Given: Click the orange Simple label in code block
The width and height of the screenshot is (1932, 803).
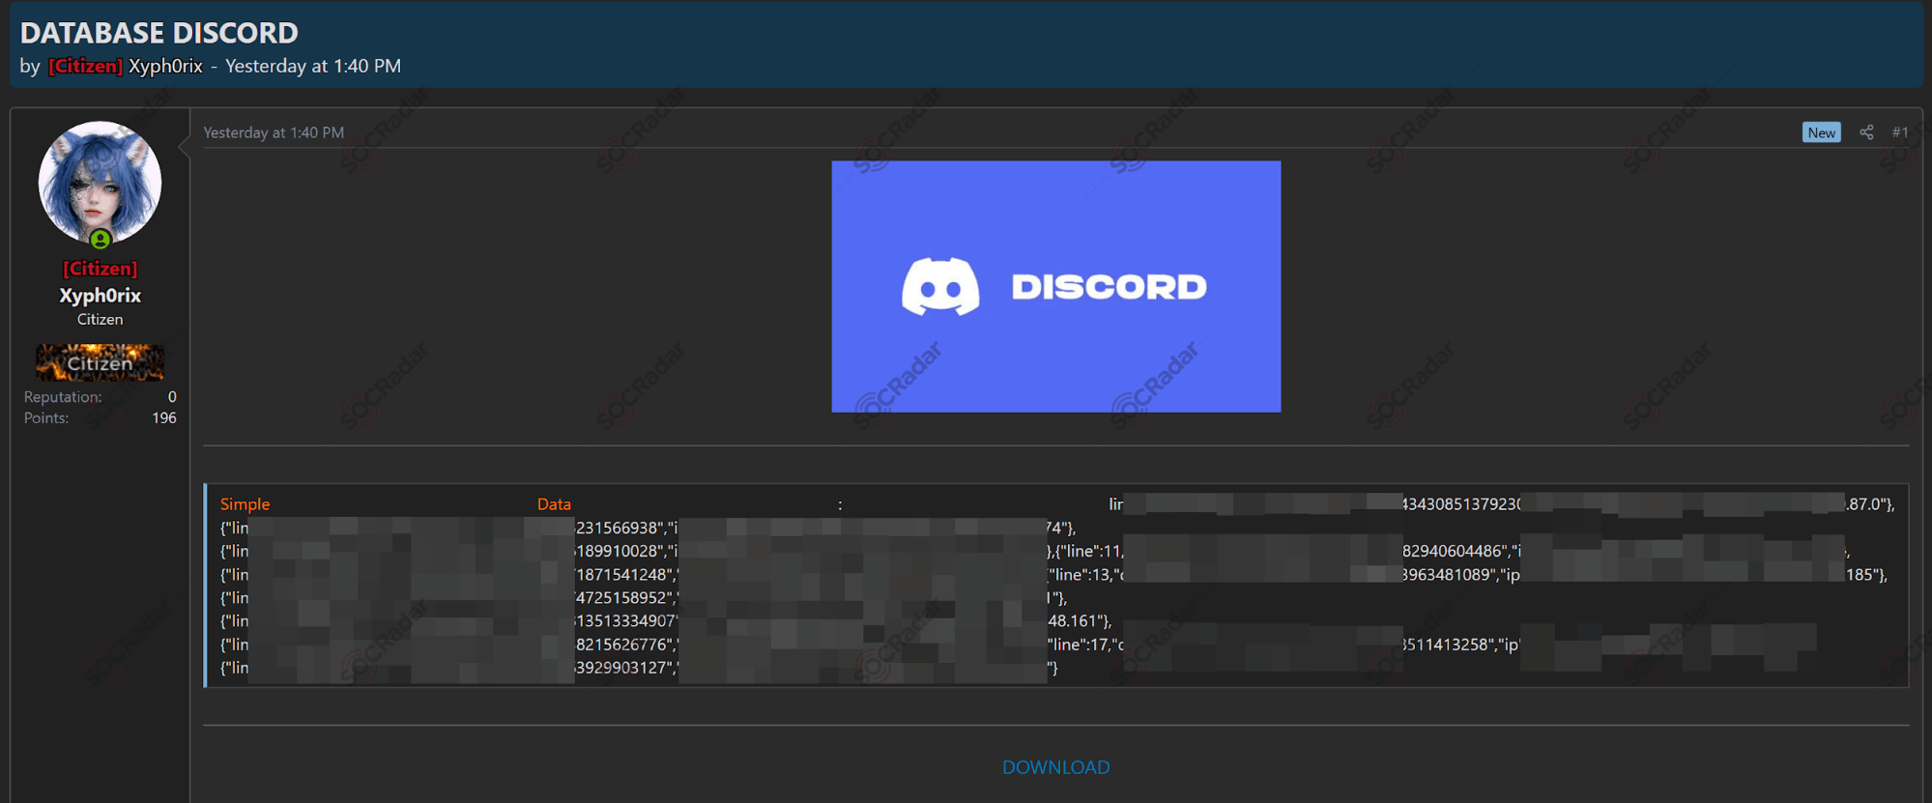Looking at the screenshot, I should (245, 504).
